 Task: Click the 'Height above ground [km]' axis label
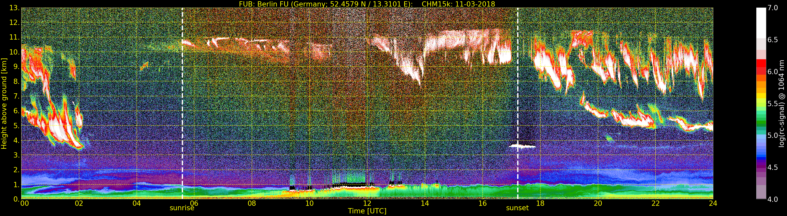click(4, 103)
